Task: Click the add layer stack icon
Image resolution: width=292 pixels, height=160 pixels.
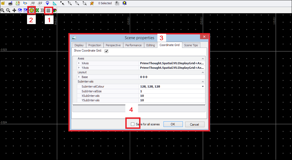Action: point(10,3)
